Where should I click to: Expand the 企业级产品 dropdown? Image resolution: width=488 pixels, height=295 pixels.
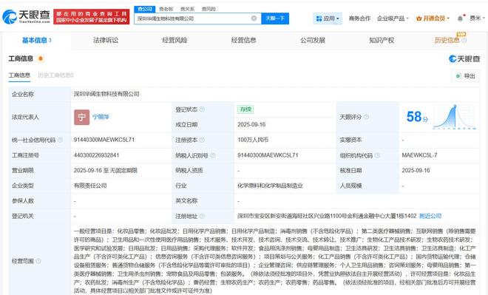tap(393, 18)
